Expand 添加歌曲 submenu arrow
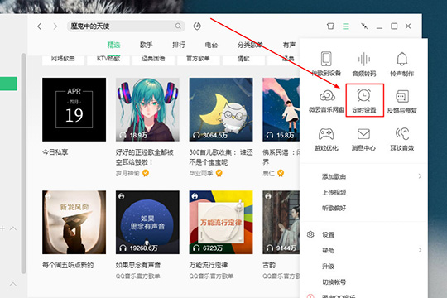This screenshot has height=298, width=447. 420,176
